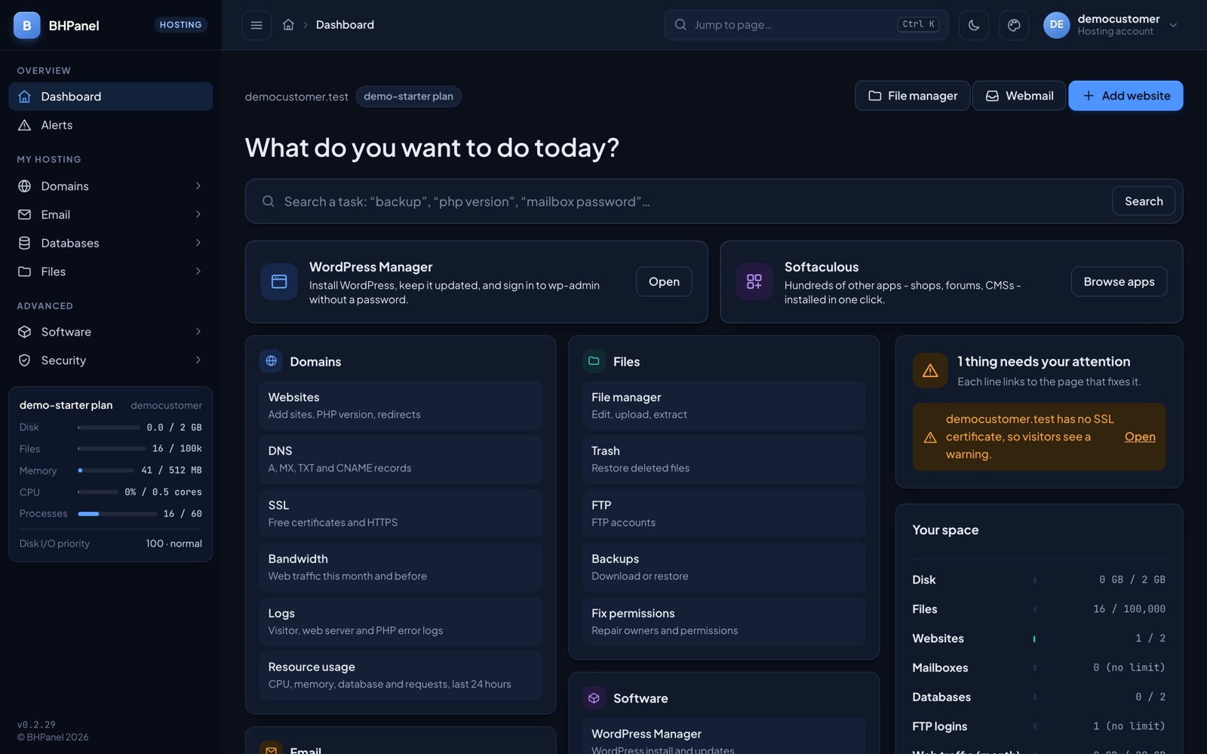Open the DNS records tile
Image resolution: width=1207 pixels, height=754 pixels.
click(x=401, y=459)
